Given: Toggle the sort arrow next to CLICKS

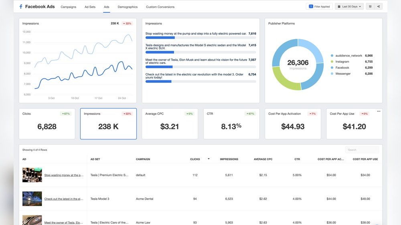Looking at the screenshot, I should click(x=209, y=159).
